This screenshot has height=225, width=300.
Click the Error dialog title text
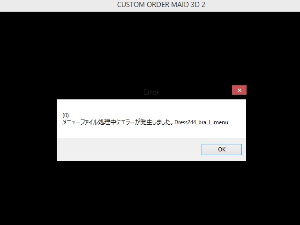(x=151, y=92)
